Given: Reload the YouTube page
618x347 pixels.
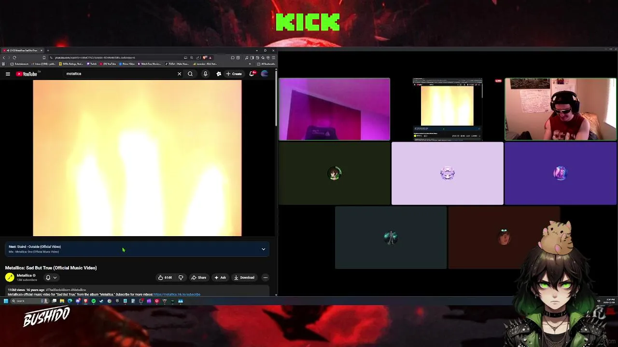Looking at the screenshot, I should tap(14, 58).
